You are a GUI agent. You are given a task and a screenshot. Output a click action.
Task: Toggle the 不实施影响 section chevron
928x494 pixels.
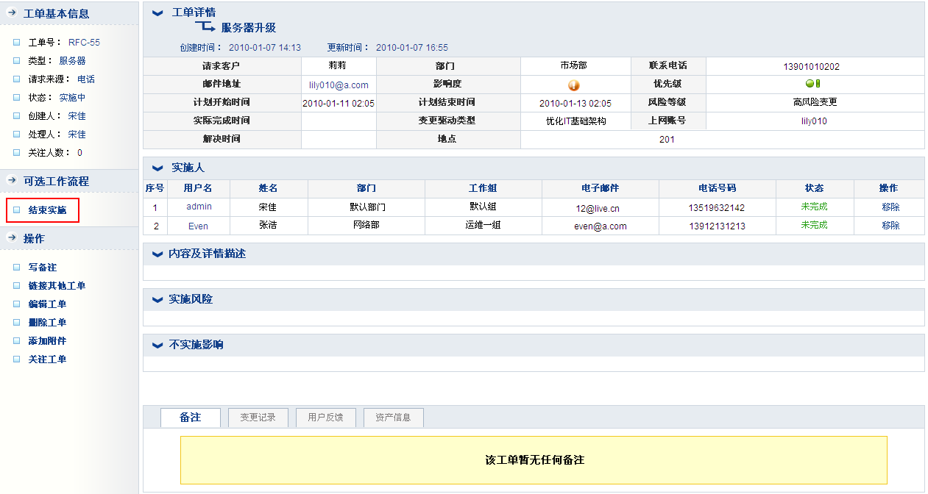click(x=157, y=346)
